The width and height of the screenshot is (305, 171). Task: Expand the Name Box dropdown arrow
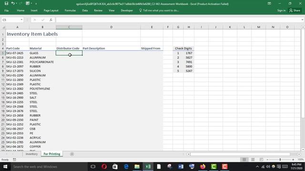[21, 20]
